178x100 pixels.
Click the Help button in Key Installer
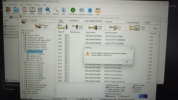coord(155,28)
